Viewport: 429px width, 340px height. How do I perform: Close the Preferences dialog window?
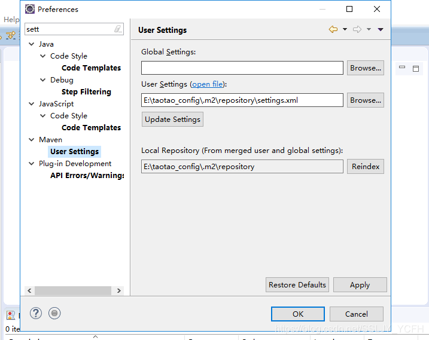pyautogui.click(x=377, y=9)
